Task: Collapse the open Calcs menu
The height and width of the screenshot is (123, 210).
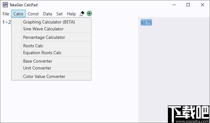Action: [x=18, y=14]
